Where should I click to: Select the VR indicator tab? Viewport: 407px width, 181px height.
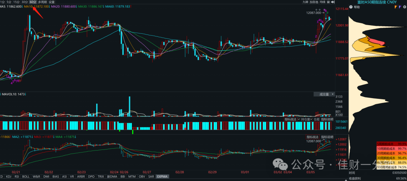tap(72, 176)
